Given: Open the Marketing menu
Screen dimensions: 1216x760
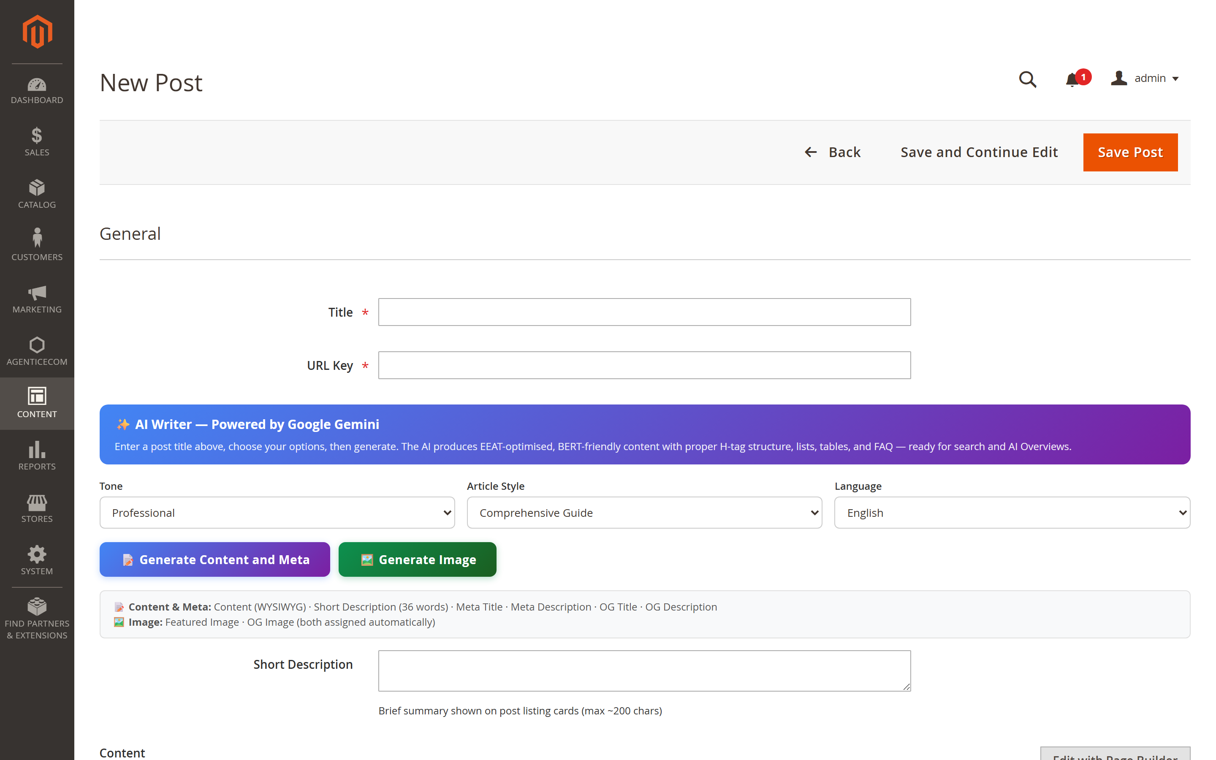Looking at the screenshot, I should [x=37, y=299].
